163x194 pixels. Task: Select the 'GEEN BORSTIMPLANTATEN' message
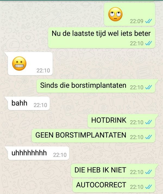click(93, 136)
